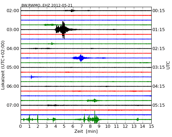Click x-axis tick label 10
This screenshot has width=172, height=137.
click(108, 126)
